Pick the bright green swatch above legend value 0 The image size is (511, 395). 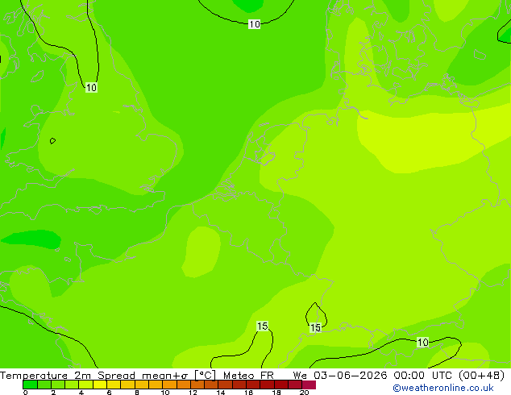[30, 385]
